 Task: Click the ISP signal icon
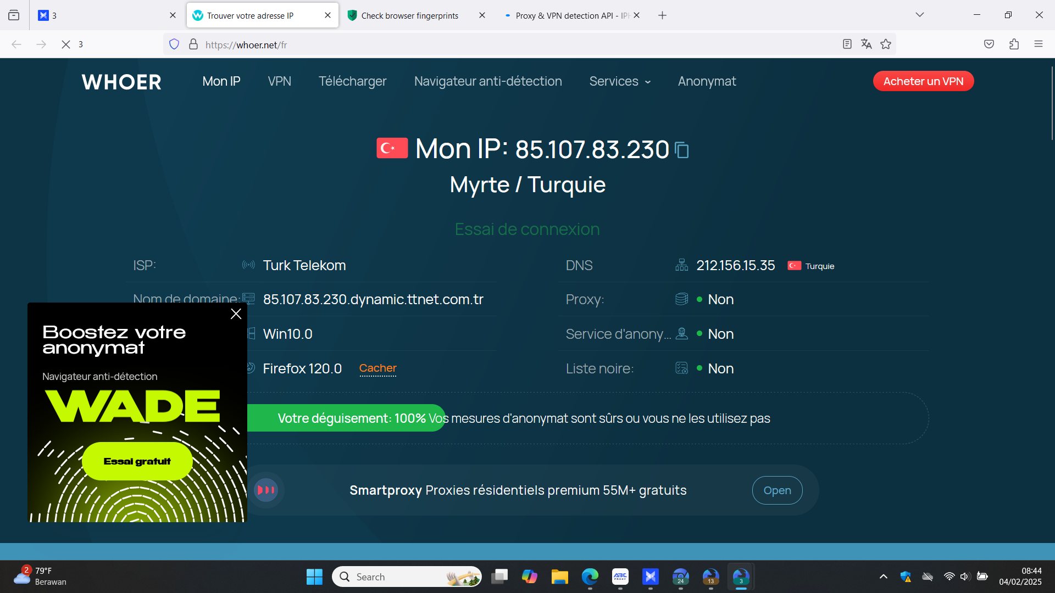tap(248, 265)
